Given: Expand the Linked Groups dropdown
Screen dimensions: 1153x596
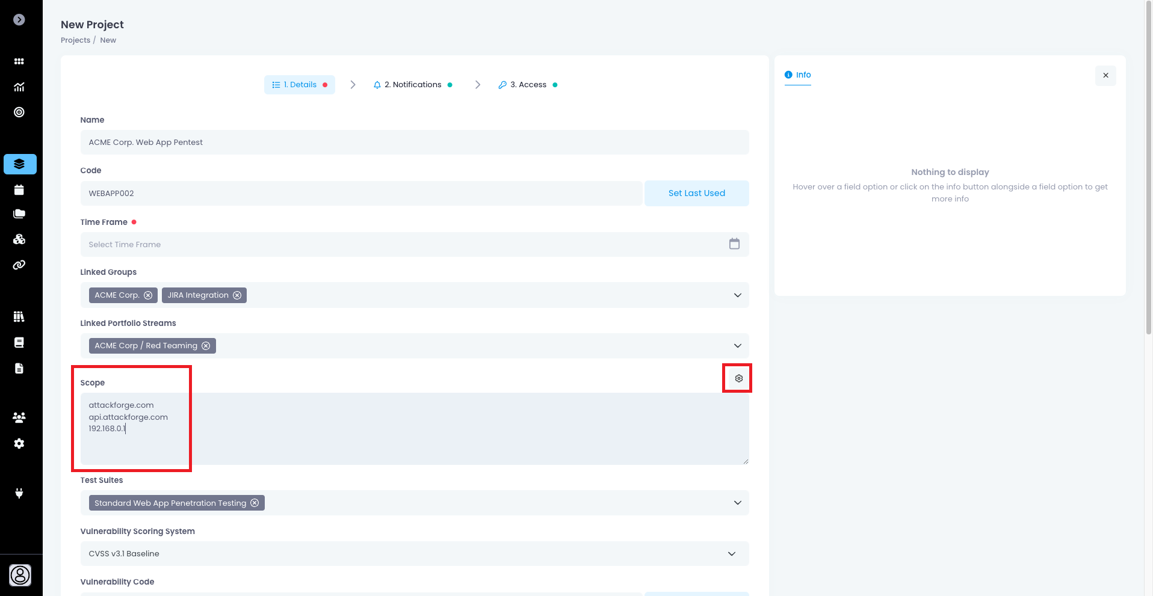Looking at the screenshot, I should click(x=737, y=295).
